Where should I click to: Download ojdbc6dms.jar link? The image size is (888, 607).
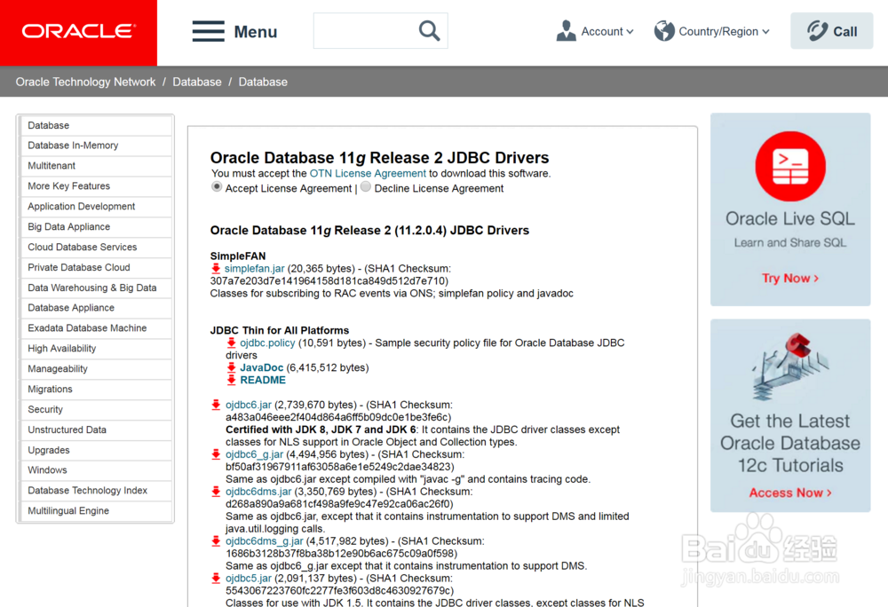tap(258, 492)
